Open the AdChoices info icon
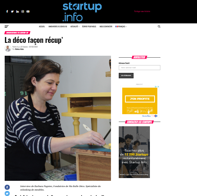Image resolution: width=197 pixels, height=196 pixels. [x=156, y=87]
